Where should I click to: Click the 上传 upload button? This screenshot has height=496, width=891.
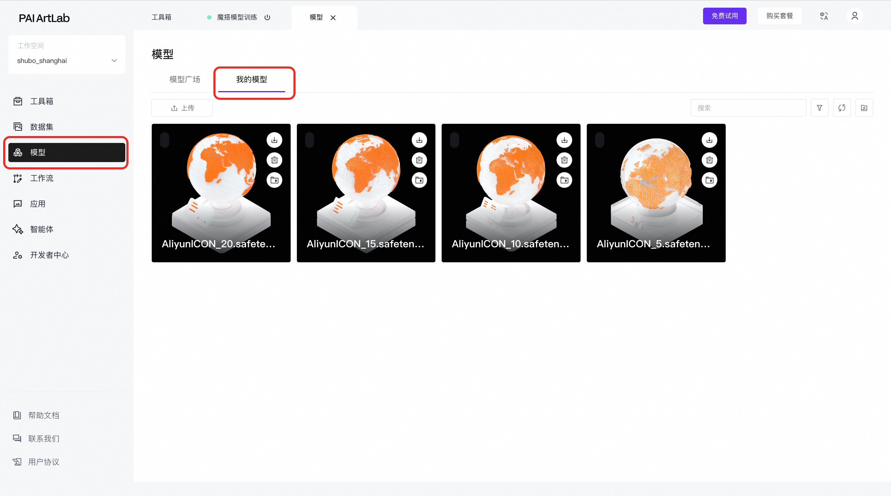coord(182,108)
